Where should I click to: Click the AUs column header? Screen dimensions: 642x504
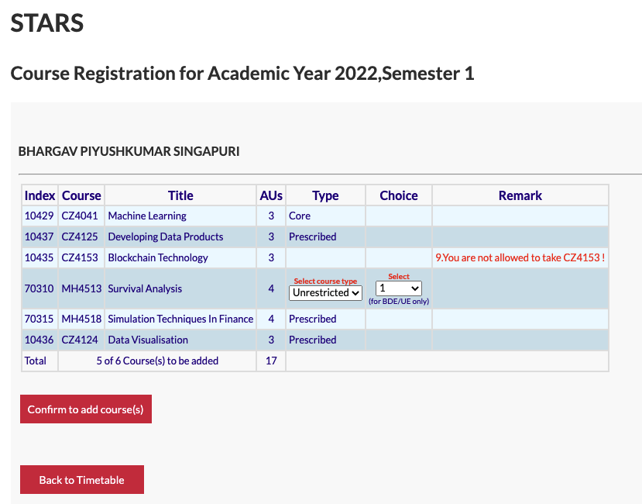(271, 195)
